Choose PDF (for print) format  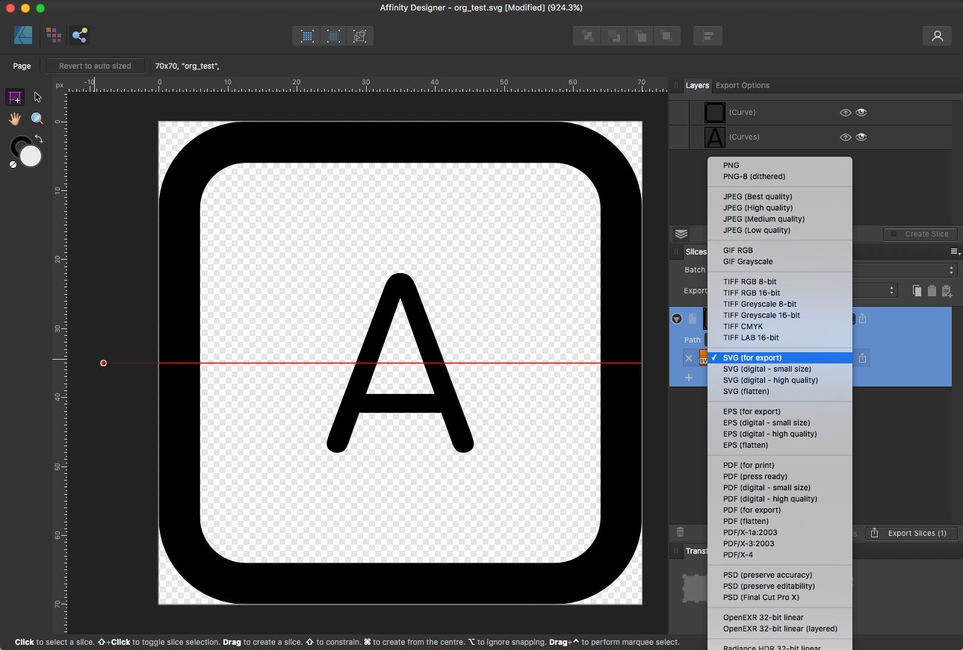coord(779,466)
